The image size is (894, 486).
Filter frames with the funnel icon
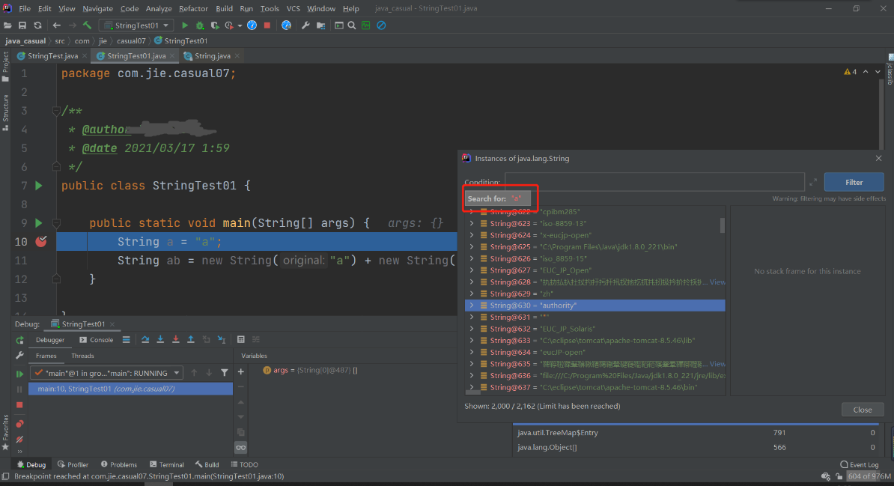(x=225, y=372)
